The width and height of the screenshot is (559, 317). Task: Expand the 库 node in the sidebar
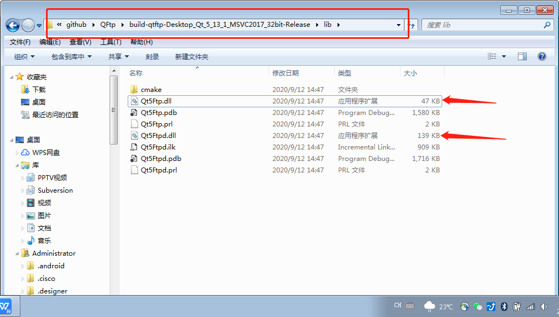point(18,166)
